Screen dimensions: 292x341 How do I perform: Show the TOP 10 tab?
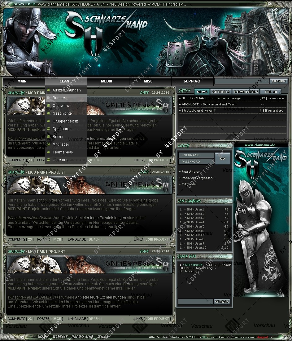(x=271, y=92)
